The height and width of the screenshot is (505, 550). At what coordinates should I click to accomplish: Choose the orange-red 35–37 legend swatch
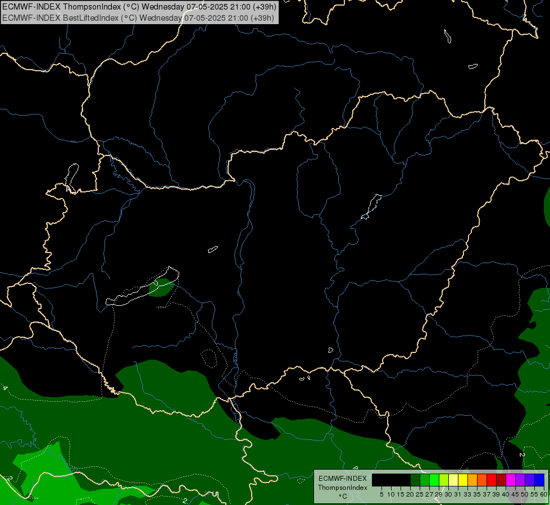point(482,480)
